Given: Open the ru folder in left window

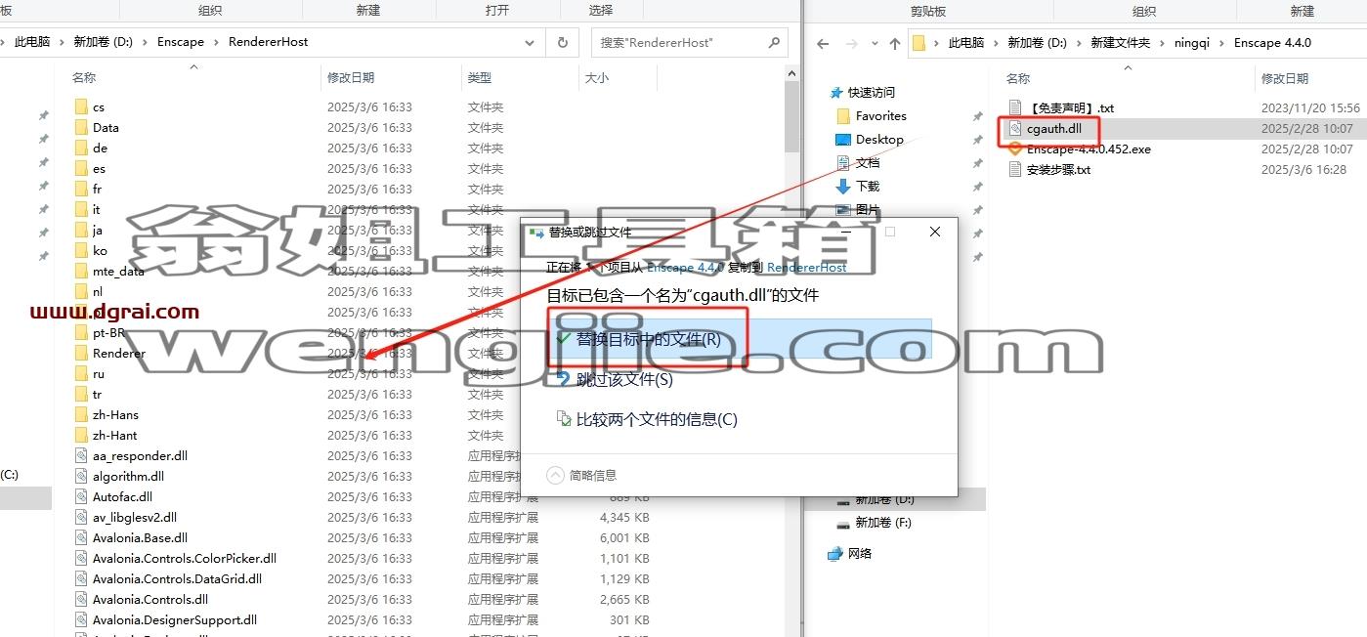Looking at the screenshot, I should (x=99, y=374).
